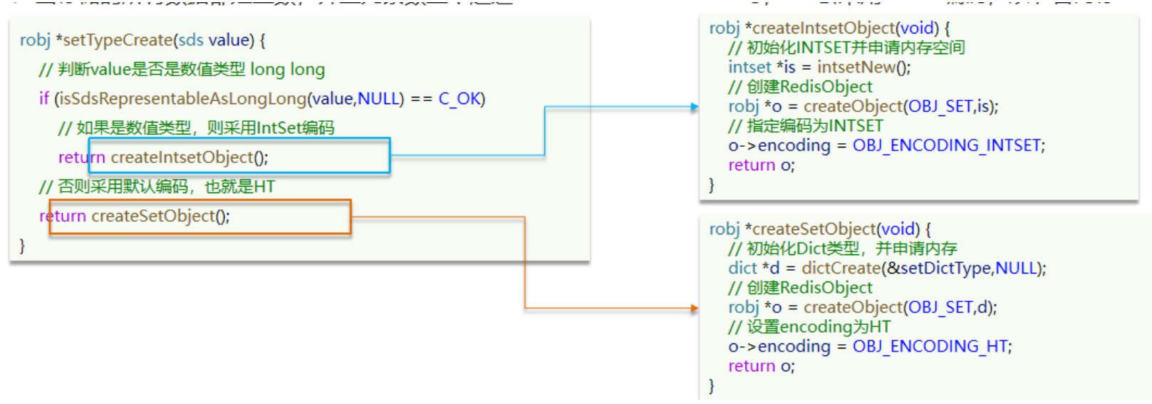Click the isSdsRepresentableAsLongLong if condition
Viewport: 1152px width, 404px height.
261,98
